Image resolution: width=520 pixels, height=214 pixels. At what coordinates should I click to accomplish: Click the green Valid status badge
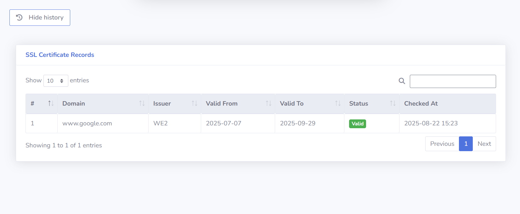[x=358, y=124]
